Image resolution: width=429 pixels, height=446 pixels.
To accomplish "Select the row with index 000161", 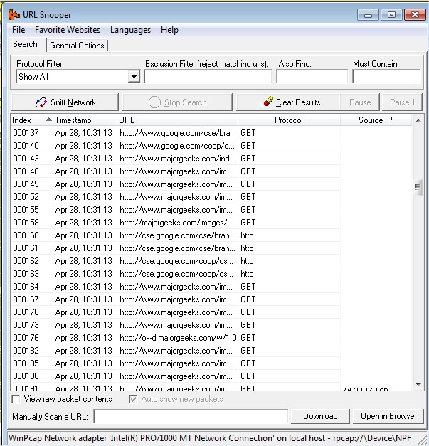I will pos(176,248).
